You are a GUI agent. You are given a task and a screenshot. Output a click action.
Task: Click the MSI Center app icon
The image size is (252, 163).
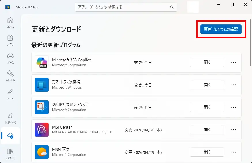click(x=42, y=130)
